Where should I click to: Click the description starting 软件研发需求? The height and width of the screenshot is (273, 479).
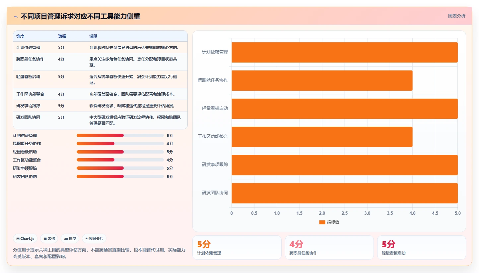(x=132, y=106)
